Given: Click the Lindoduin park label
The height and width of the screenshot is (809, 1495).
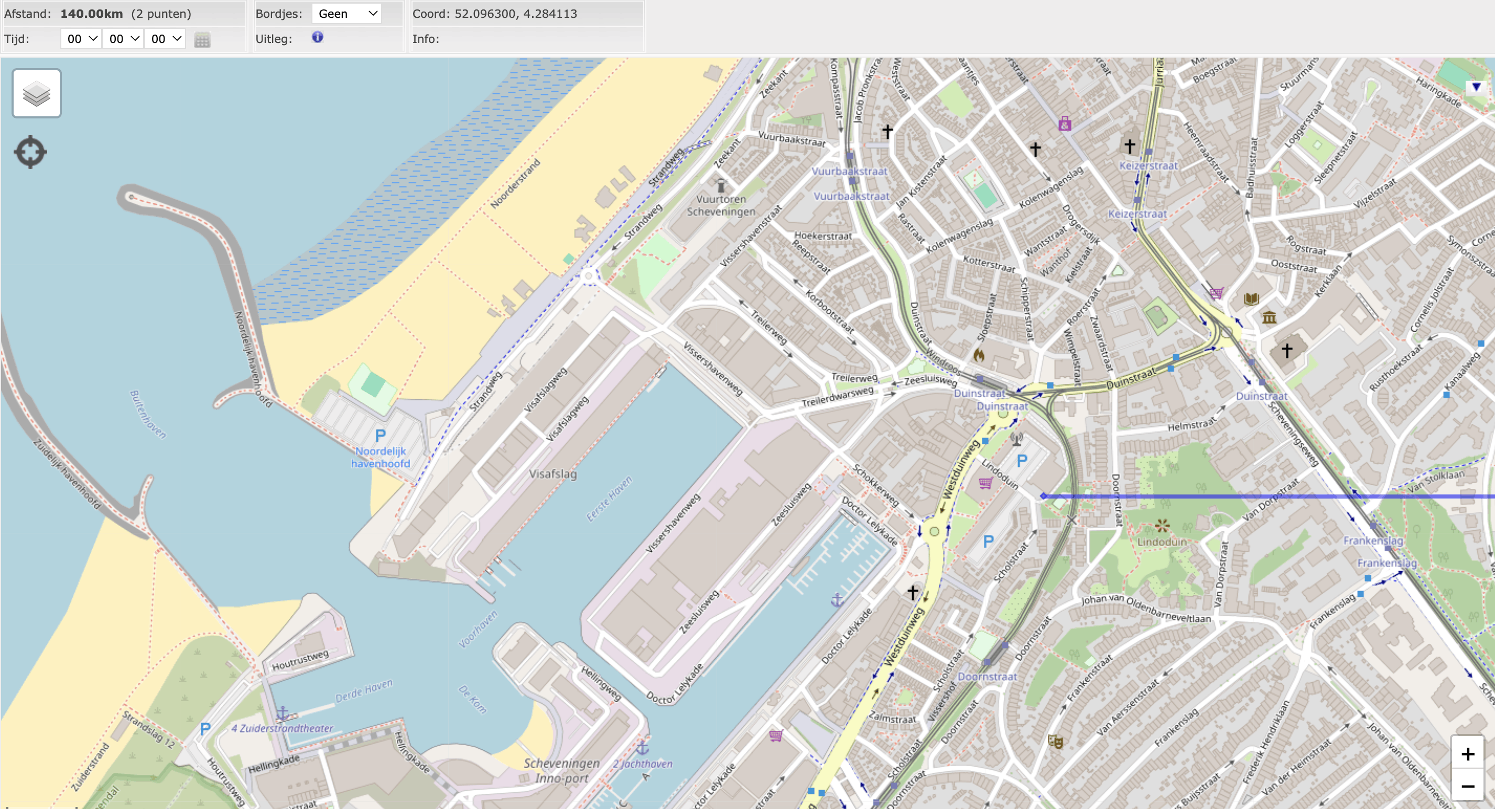Looking at the screenshot, I should [x=1161, y=542].
